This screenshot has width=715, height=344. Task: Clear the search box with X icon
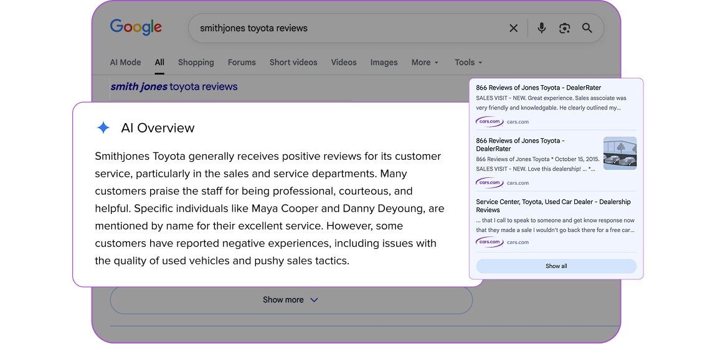[x=513, y=28]
